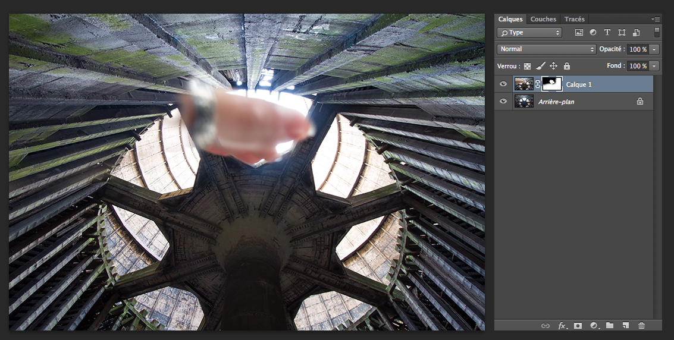Click the Fond value field
The width and height of the screenshot is (674, 340).
638,65
